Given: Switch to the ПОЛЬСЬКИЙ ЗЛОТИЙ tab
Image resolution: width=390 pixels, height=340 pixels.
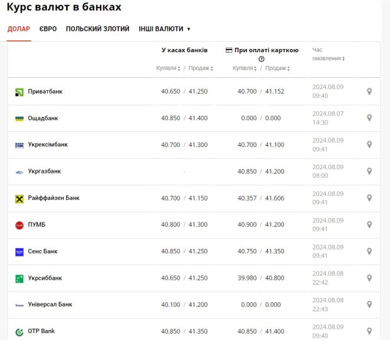Looking at the screenshot, I should pos(97,29).
